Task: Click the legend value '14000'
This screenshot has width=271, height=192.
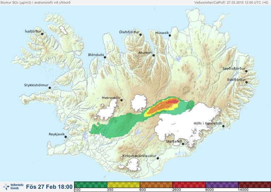Action: point(243,190)
